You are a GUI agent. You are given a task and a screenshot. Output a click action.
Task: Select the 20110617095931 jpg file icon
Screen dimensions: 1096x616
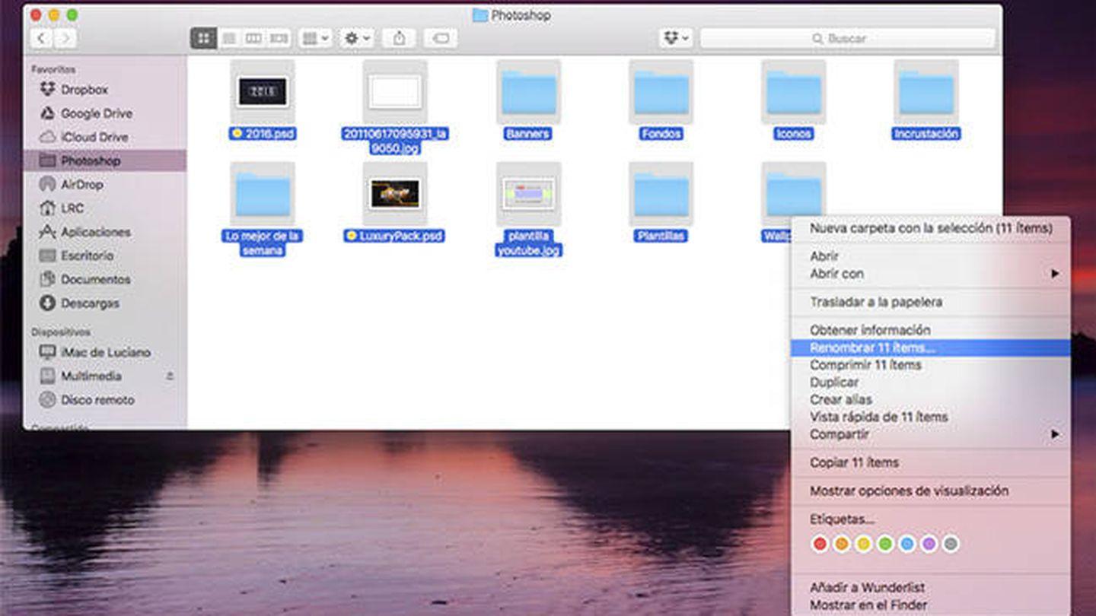pyautogui.click(x=395, y=92)
